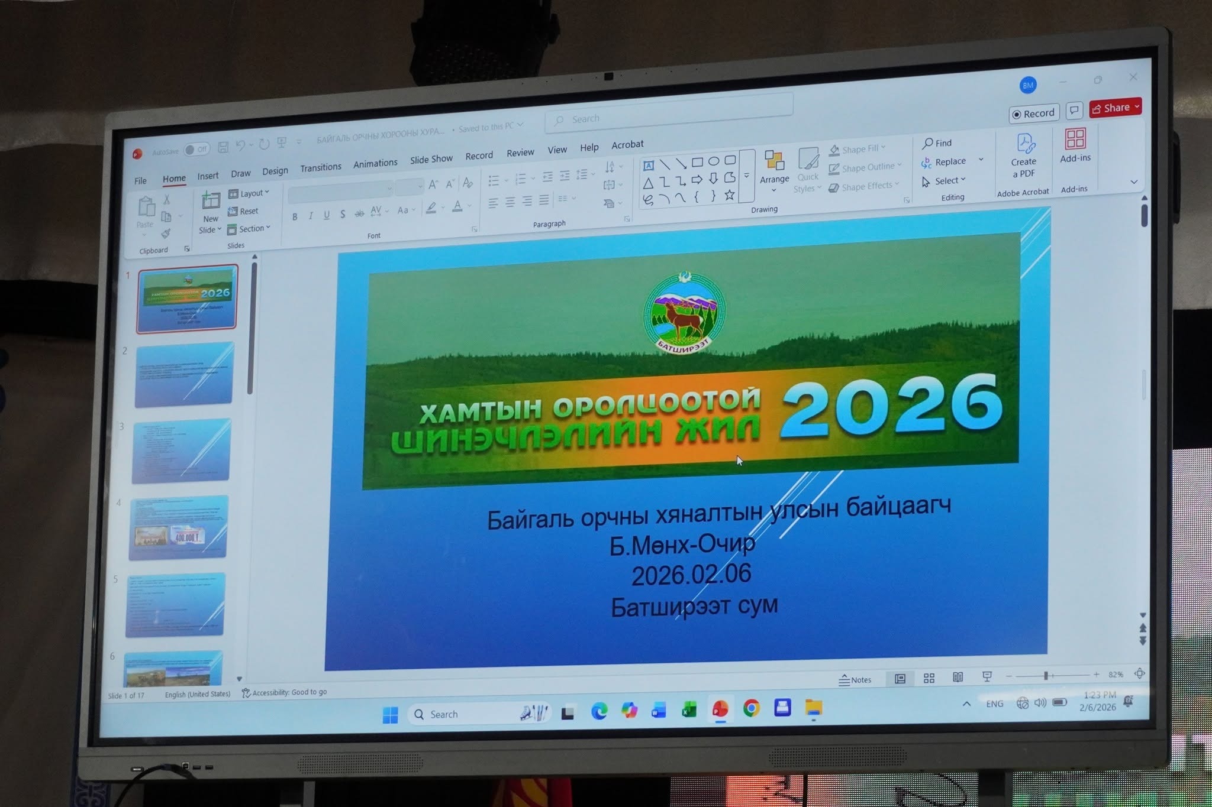Image resolution: width=1212 pixels, height=807 pixels.
Task: Expand the Section dropdown
Action: (x=249, y=229)
